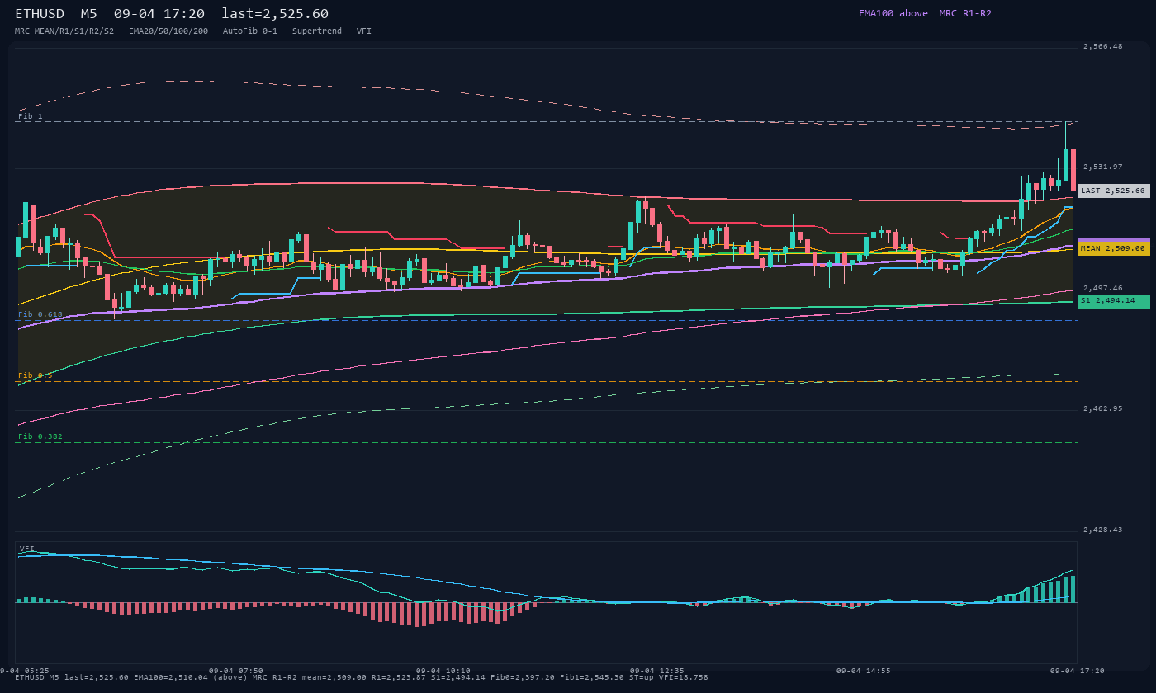Select the 'MRC R1-R2' label at top right

965,13
